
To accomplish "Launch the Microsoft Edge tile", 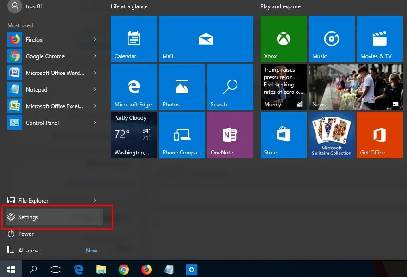I will pyautogui.click(x=134, y=87).
